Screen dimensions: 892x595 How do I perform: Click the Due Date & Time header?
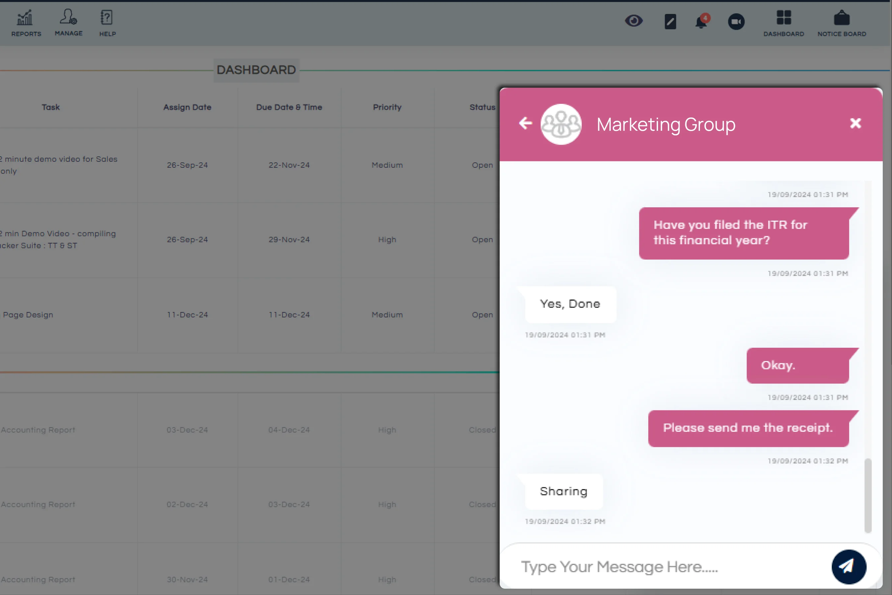[289, 107]
